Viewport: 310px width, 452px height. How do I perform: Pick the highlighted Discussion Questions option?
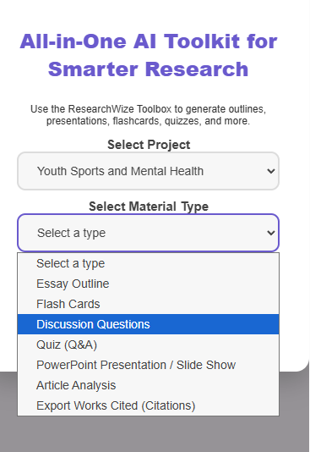pos(148,324)
